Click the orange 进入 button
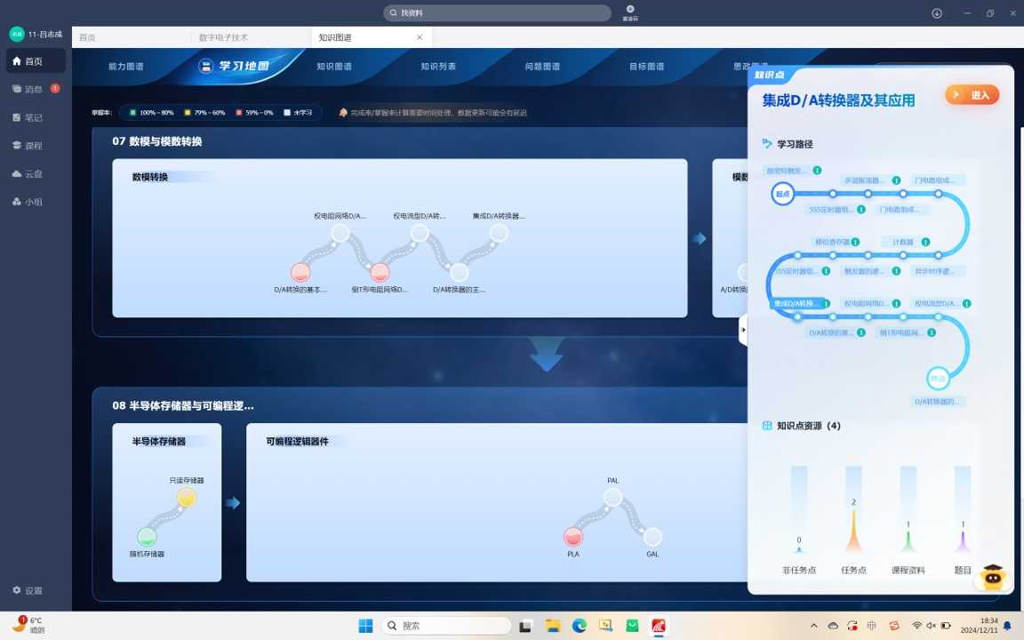The width and height of the screenshot is (1024, 640). click(x=972, y=95)
